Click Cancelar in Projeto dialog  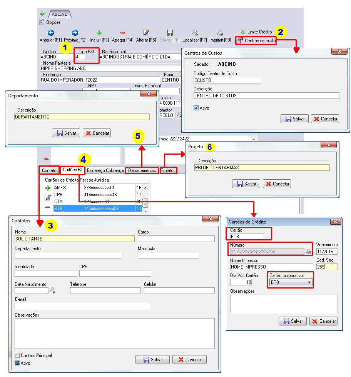coord(277,184)
